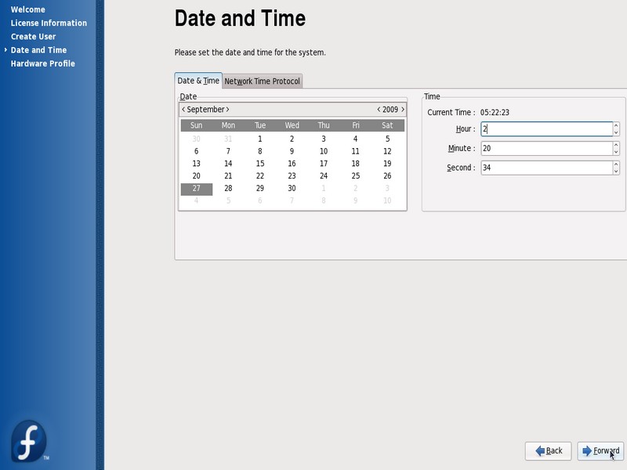Click the Second input field
This screenshot has height=470, width=627.
pyautogui.click(x=545, y=168)
